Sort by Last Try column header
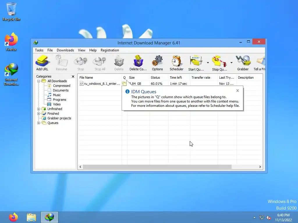This screenshot has width=298, height=223. pos(227,78)
